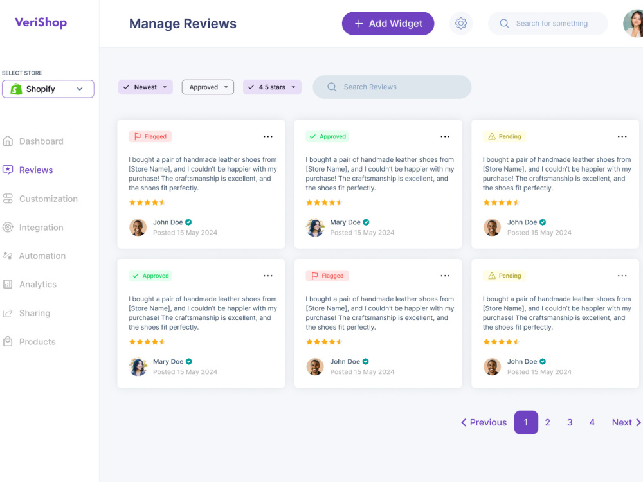Click the Automation sidebar icon
The width and height of the screenshot is (643, 482).
click(x=8, y=256)
